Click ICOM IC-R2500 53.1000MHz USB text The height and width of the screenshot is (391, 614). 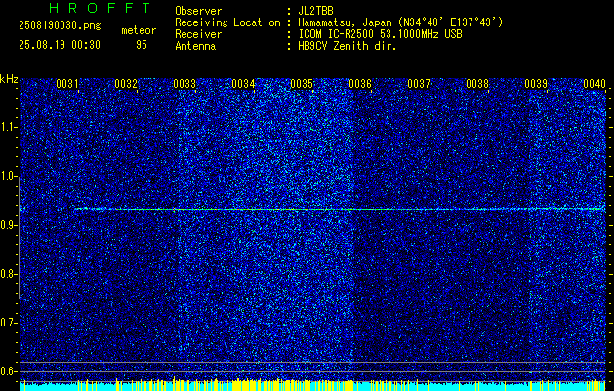tap(380, 34)
